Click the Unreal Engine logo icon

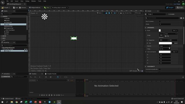tap(3, 2)
